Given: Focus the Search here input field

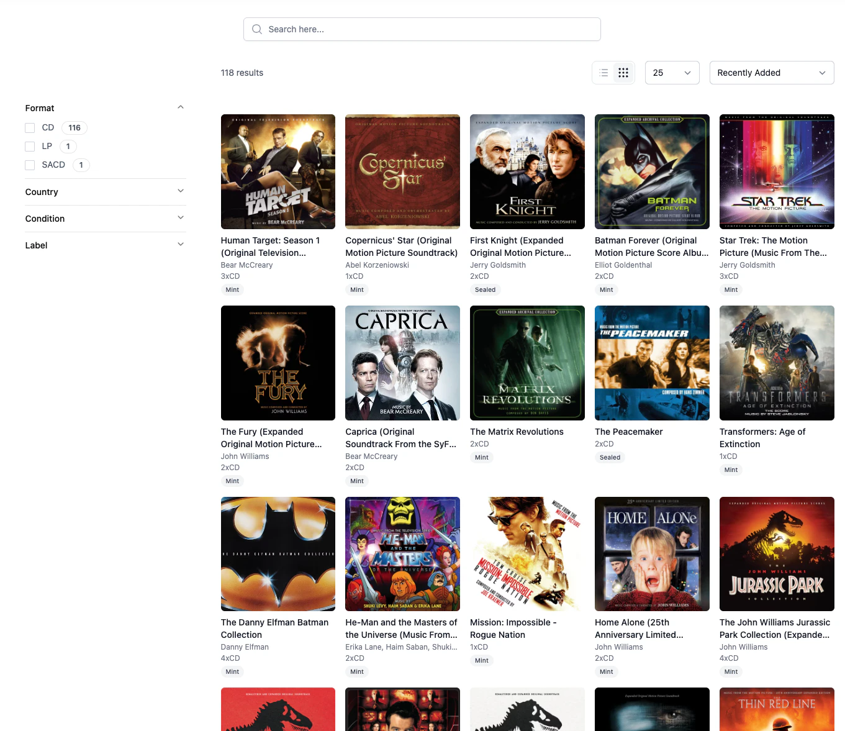Looking at the screenshot, I should (x=422, y=29).
